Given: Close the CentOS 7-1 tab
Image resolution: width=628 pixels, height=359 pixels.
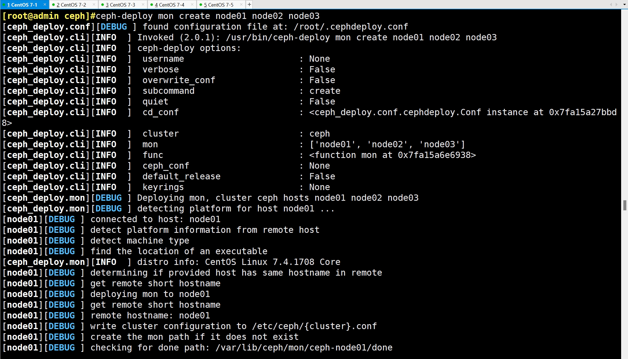Looking at the screenshot, I should coord(45,4).
